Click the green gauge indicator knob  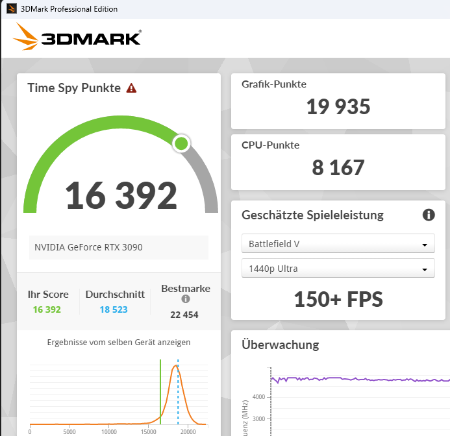tap(181, 143)
